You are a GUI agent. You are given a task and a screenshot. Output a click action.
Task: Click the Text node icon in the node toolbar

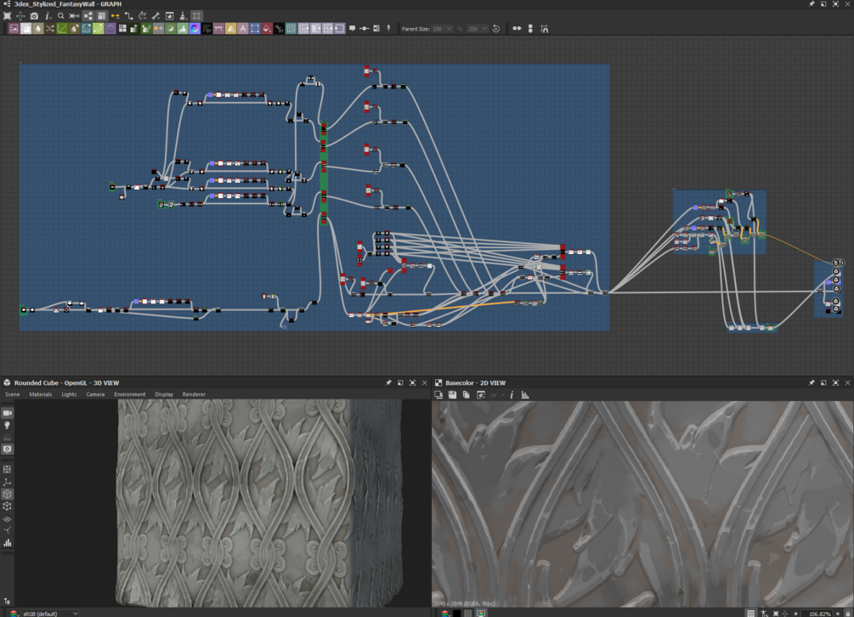click(243, 29)
